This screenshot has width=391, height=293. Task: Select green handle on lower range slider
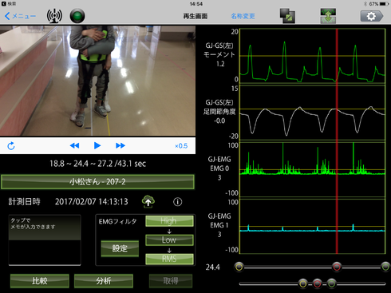pos(332,283)
